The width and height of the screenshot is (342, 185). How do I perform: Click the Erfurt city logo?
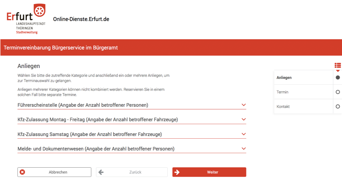(x=26, y=19)
